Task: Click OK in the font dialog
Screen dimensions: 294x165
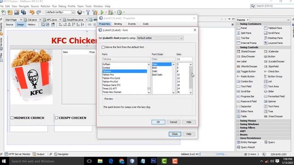Action: [158, 122]
